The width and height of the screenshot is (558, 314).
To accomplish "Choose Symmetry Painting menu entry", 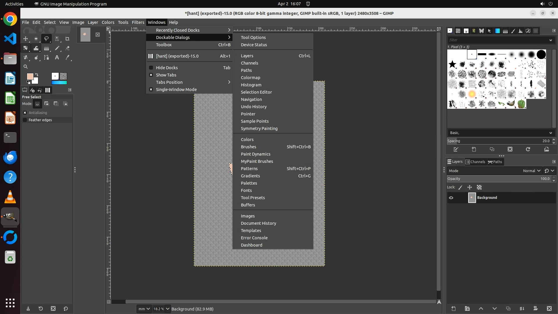I will click(x=259, y=129).
